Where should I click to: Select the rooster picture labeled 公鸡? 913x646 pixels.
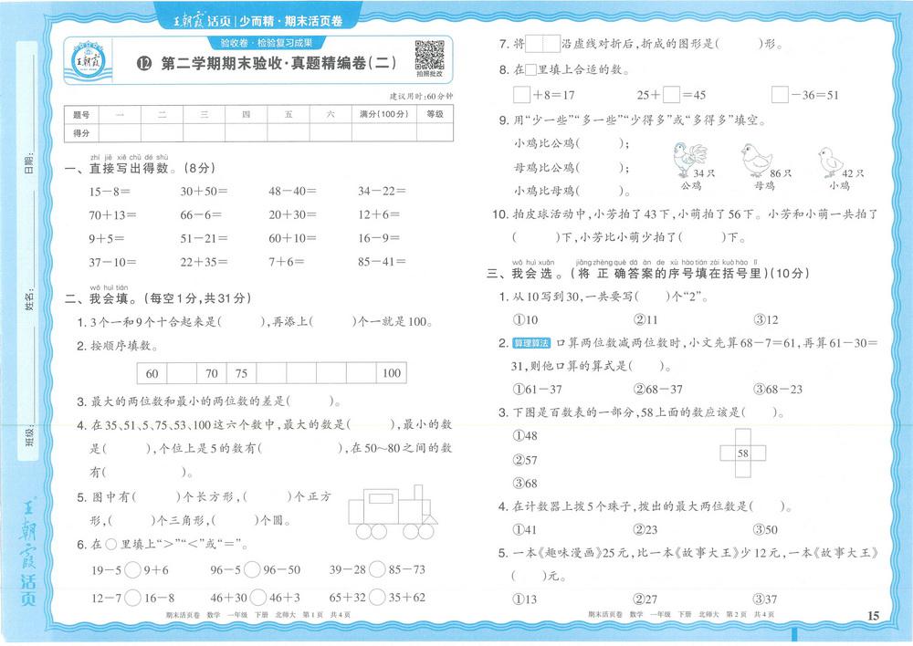[690, 160]
